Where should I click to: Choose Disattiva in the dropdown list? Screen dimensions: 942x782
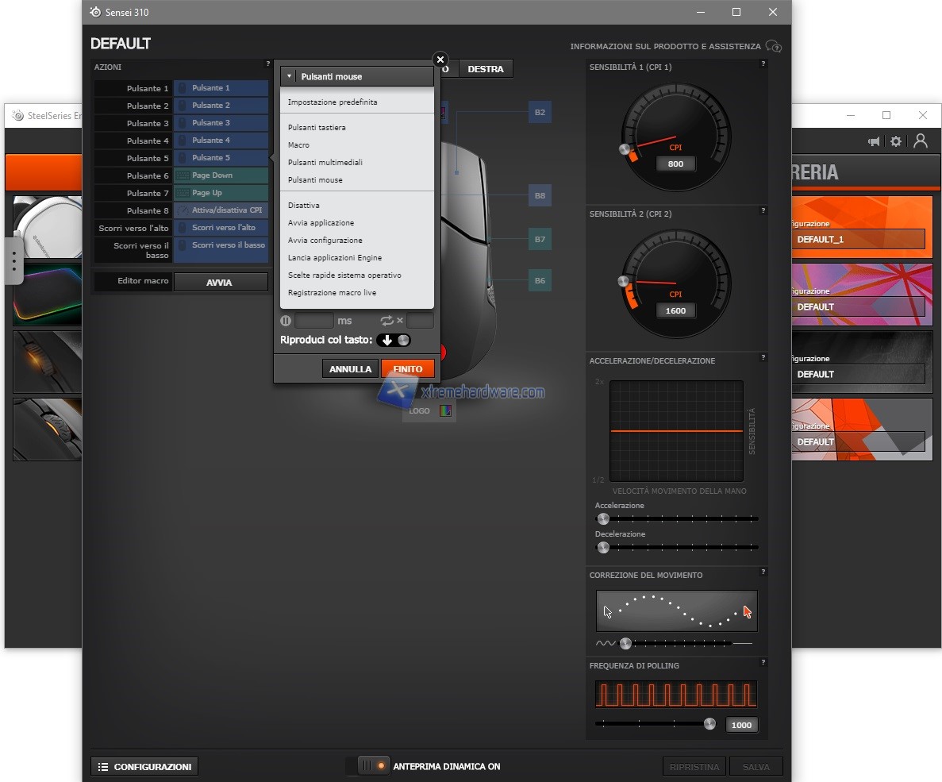click(x=304, y=206)
